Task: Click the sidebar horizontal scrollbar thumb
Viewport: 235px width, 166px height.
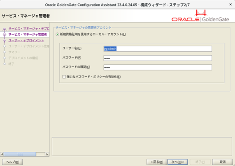Action: click(x=20, y=154)
